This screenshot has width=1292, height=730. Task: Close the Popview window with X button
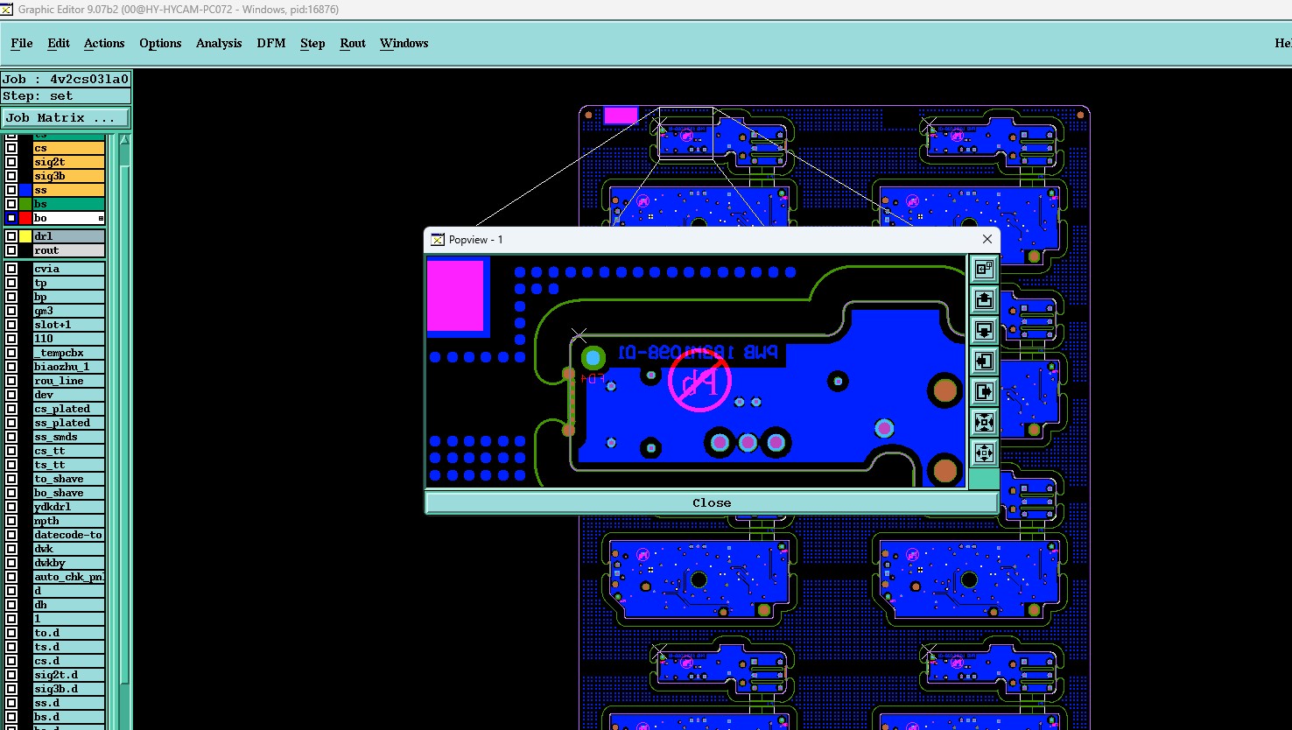click(x=987, y=239)
